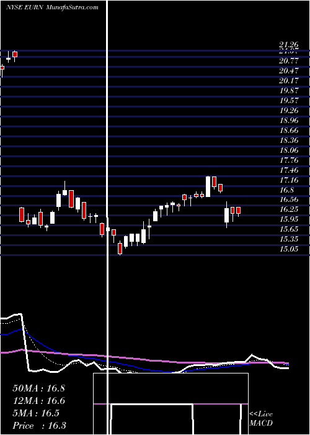
Task: Click the 19.57 price axis label
Action: tap(289, 101)
